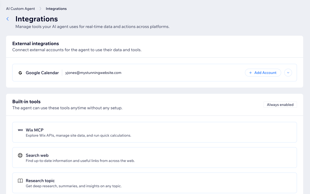The height and width of the screenshot is (194, 310).
Task: Click the back arrow next to Integrations
Action: point(7,19)
